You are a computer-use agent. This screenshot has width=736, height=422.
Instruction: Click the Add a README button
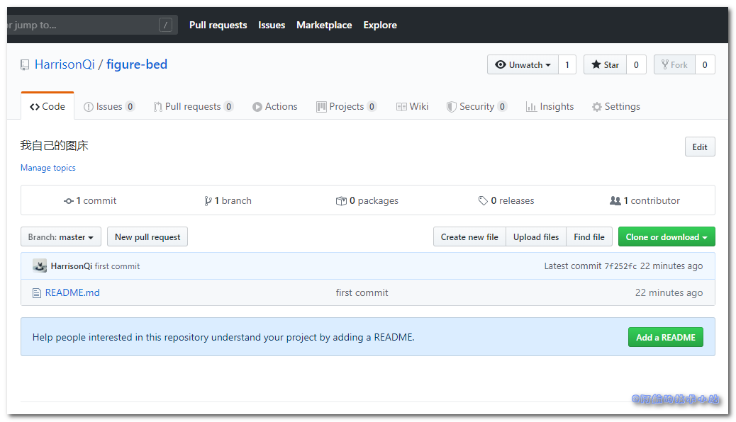665,337
